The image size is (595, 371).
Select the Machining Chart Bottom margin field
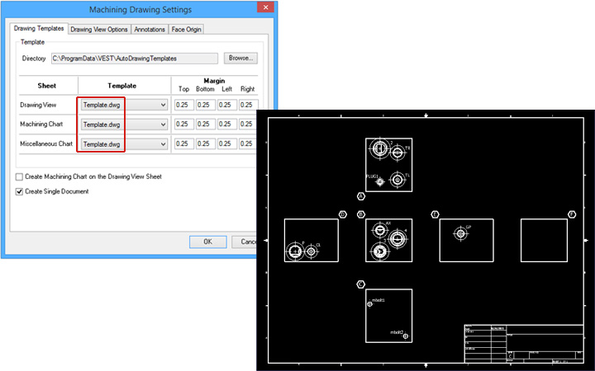(x=205, y=124)
